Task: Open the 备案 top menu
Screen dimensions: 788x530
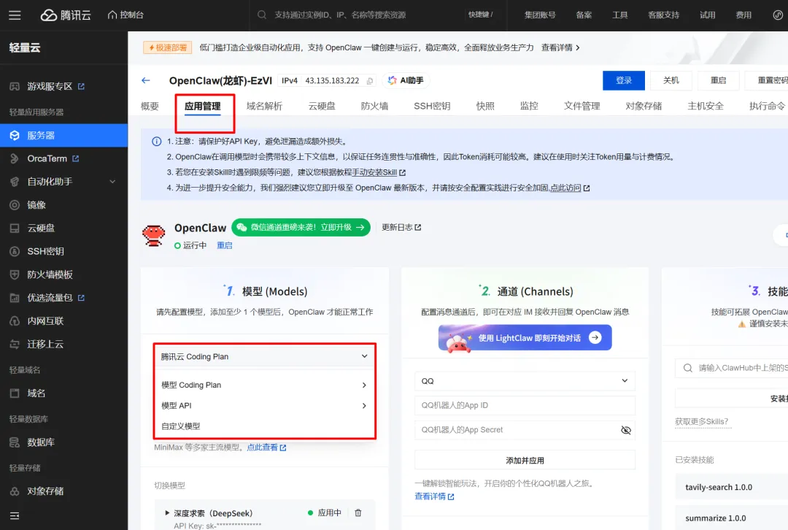Action: click(x=584, y=15)
